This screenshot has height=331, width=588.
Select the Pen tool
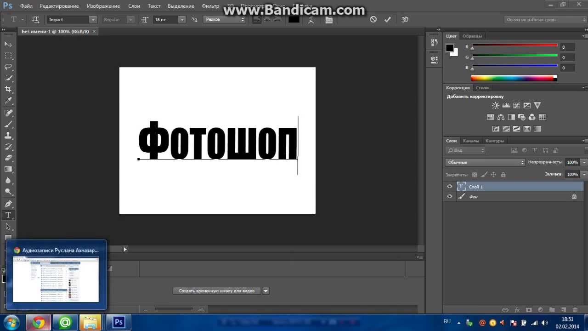(x=8, y=204)
